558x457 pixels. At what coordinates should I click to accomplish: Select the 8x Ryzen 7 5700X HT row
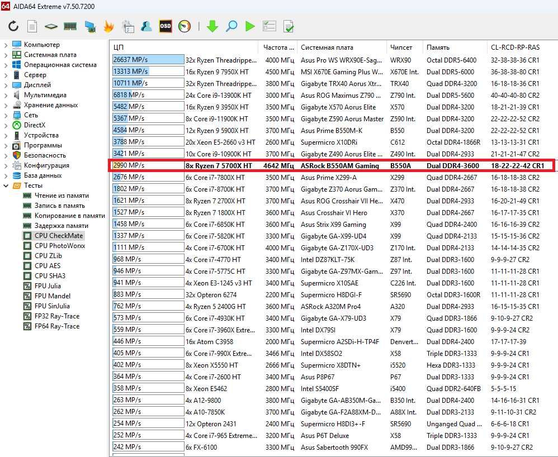tap(332, 166)
